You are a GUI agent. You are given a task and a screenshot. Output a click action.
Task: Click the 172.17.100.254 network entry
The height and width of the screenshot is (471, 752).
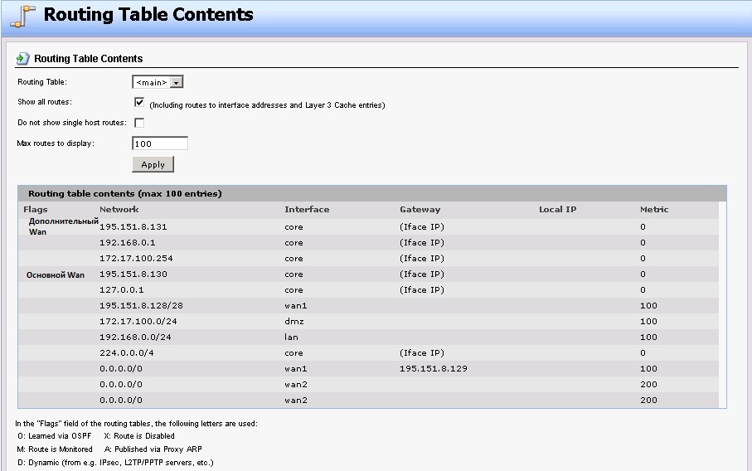[x=136, y=259]
